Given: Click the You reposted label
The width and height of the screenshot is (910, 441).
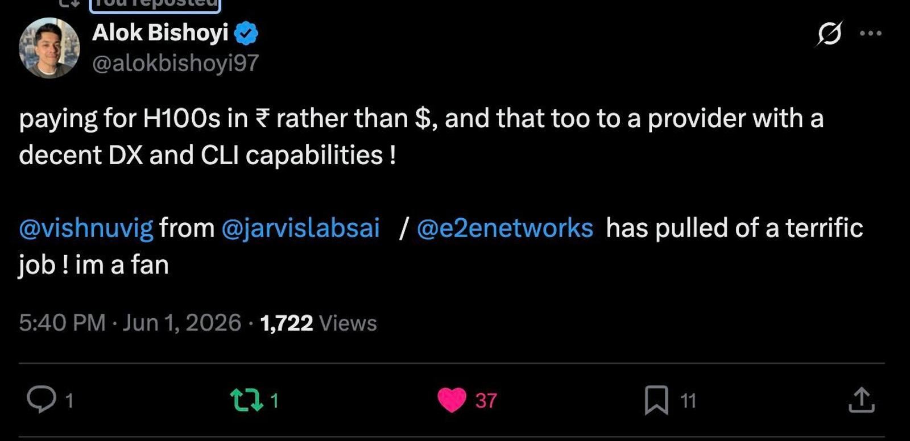Looking at the screenshot, I should coord(155,4).
